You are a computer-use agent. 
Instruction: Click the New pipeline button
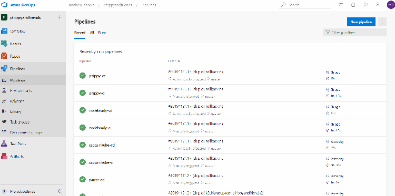tap(361, 22)
